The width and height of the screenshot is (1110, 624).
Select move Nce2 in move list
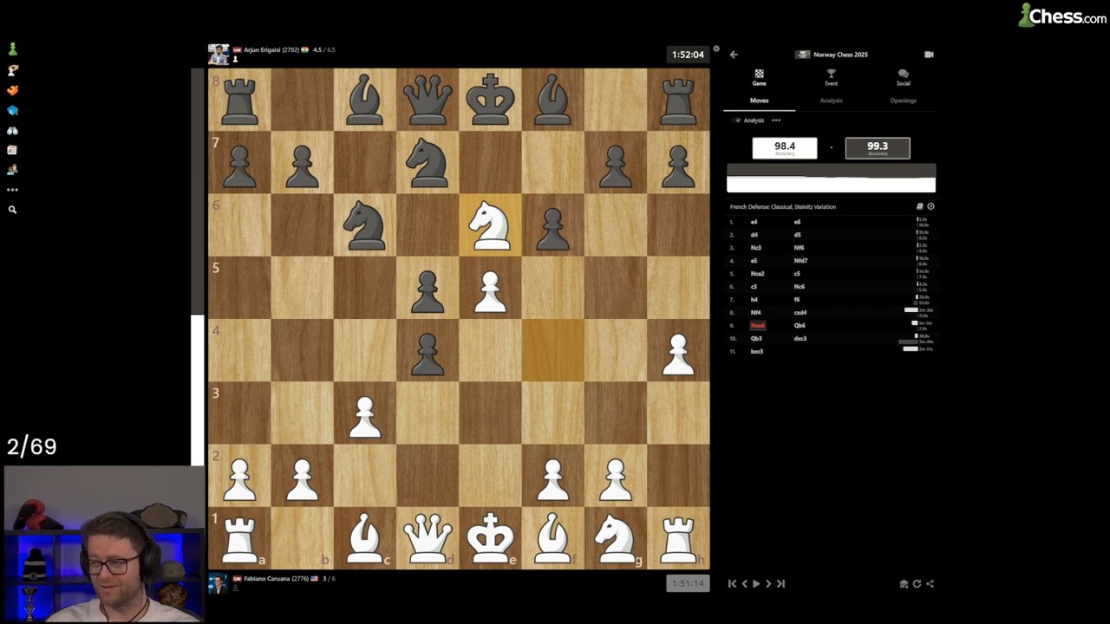click(757, 274)
